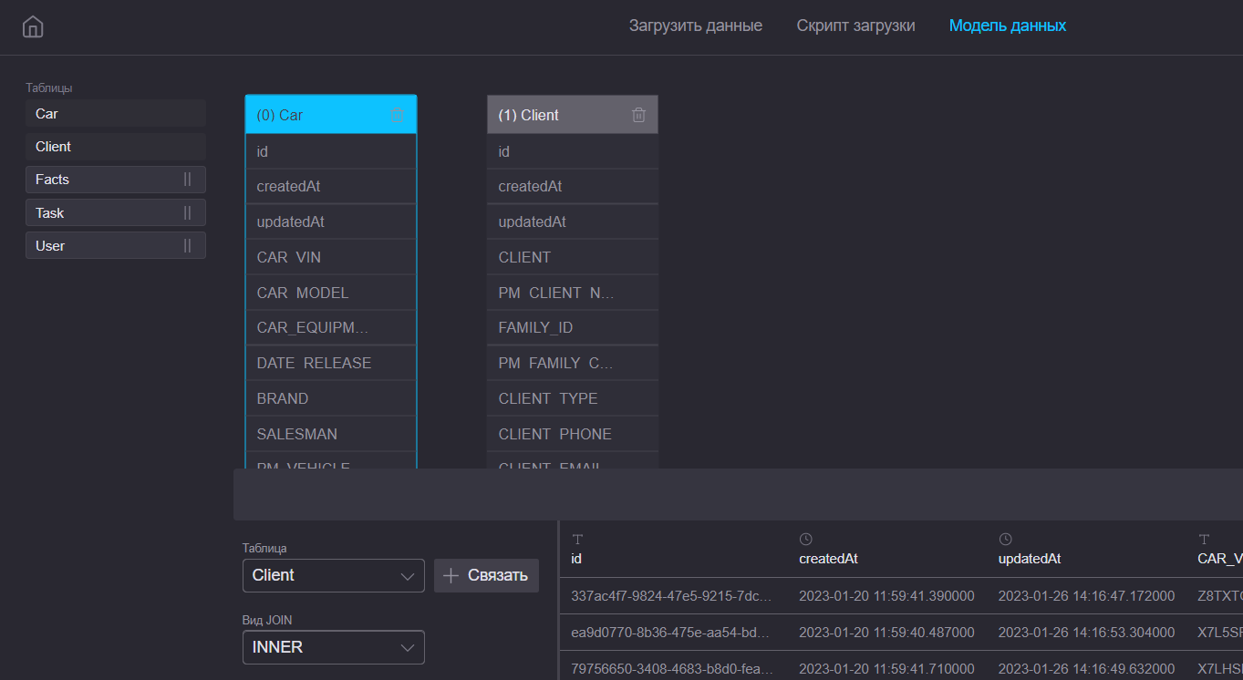Select Task in the tables list
Image resolution: width=1243 pixels, height=680 pixels.
(116, 212)
